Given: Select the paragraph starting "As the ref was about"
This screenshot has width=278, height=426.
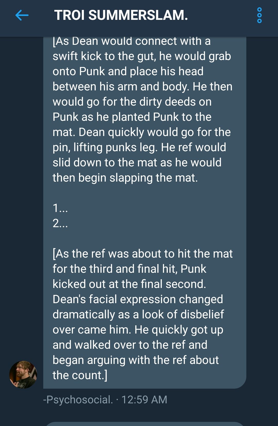Looking at the screenshot, I should [x=142, y=314].
